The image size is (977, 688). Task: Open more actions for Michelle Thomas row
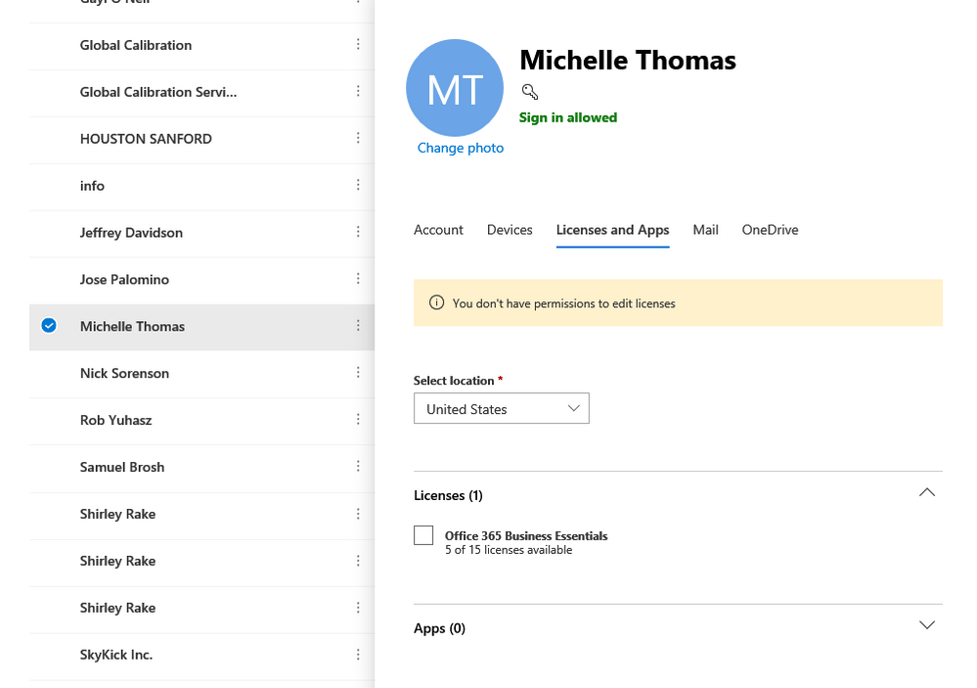click(358, 326)
